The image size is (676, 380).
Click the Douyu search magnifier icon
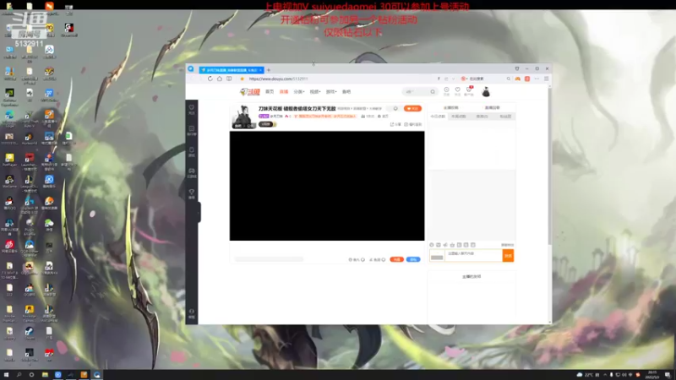[x=433, y=92]
